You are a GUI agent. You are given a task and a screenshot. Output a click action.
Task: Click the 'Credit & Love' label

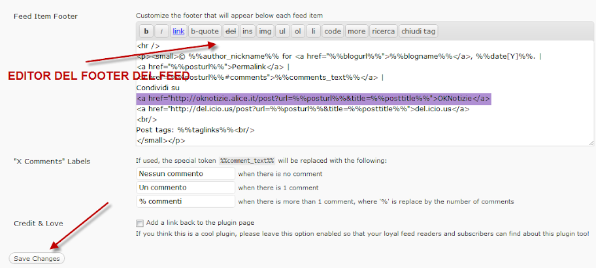pyautogui.click(x=39, y=223)
